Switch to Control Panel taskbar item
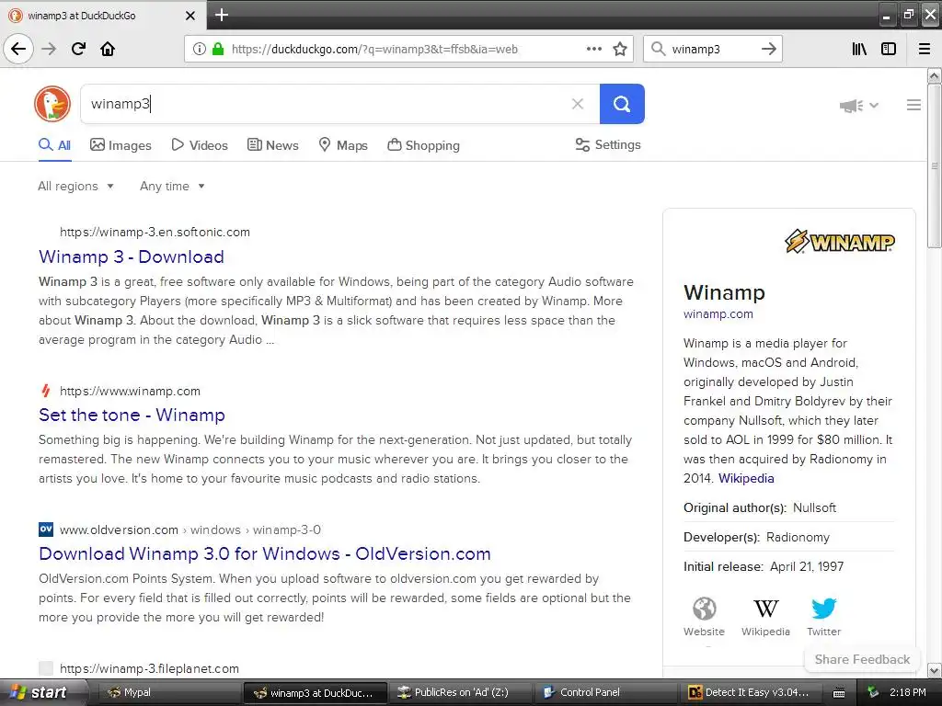Viewport: 942px width, 706px height. pyautogui.click(x=605, y=693)
